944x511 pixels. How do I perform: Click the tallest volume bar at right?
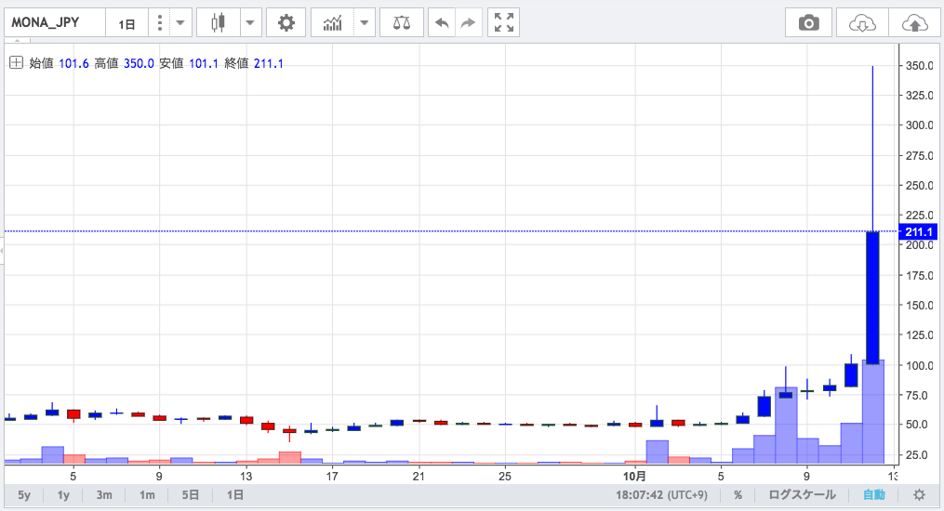[873, 412]
